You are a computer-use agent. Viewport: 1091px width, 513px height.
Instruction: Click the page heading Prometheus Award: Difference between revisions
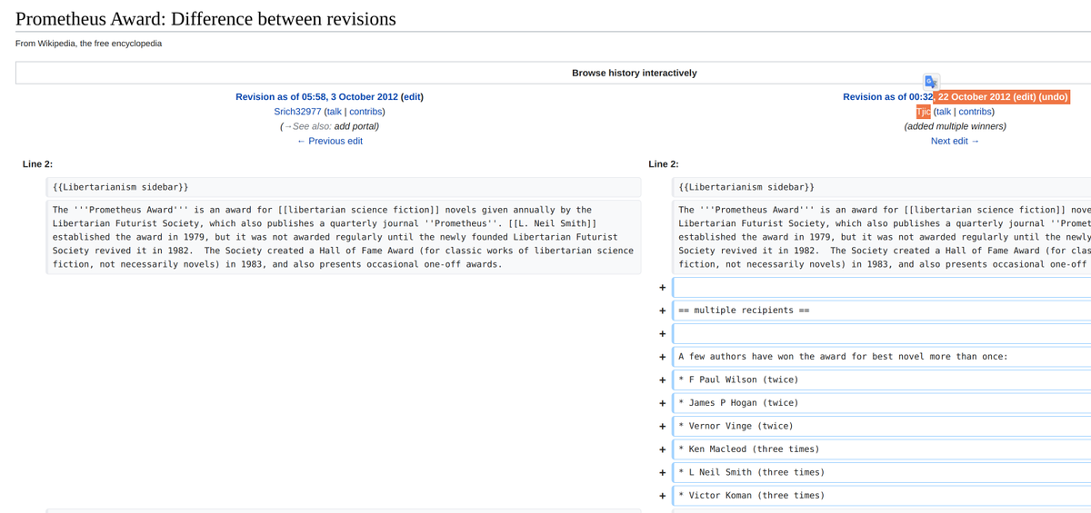coord(206,18)
